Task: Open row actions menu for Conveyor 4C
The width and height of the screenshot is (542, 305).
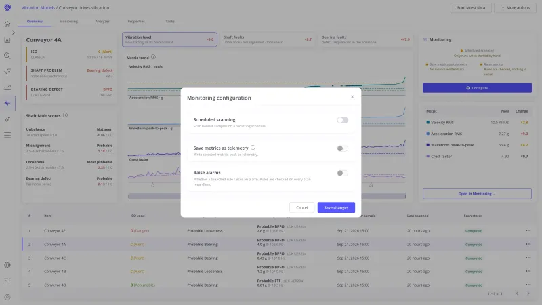Action: tap(528, 258)
